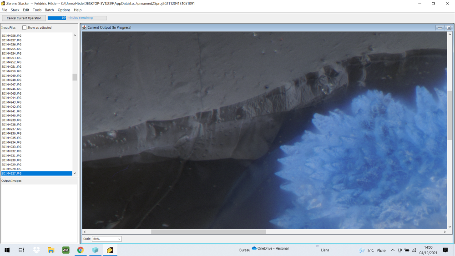Screen dimensions: 455x256
Task: Click the Current Output window icon
Action: 84,27
